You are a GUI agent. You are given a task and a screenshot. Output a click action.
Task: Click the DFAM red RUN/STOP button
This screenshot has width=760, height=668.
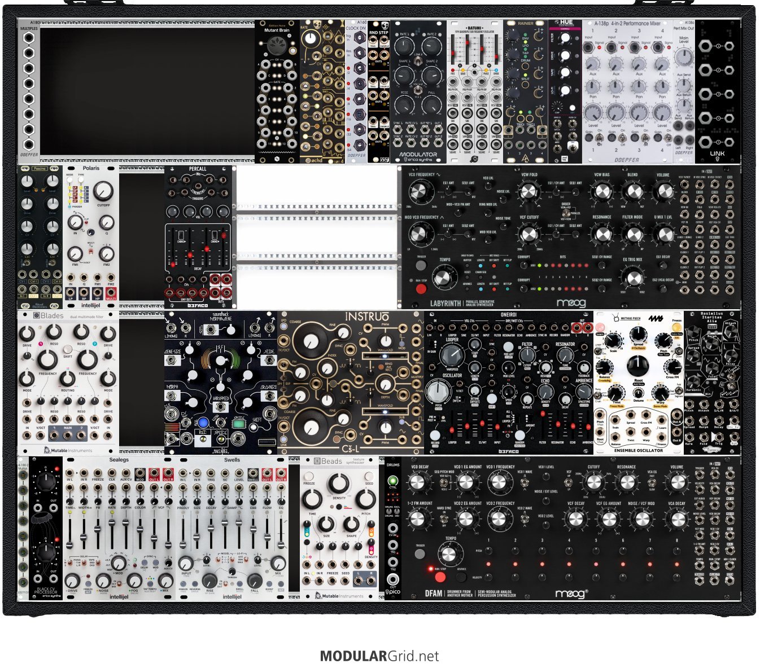pos(440,577)
